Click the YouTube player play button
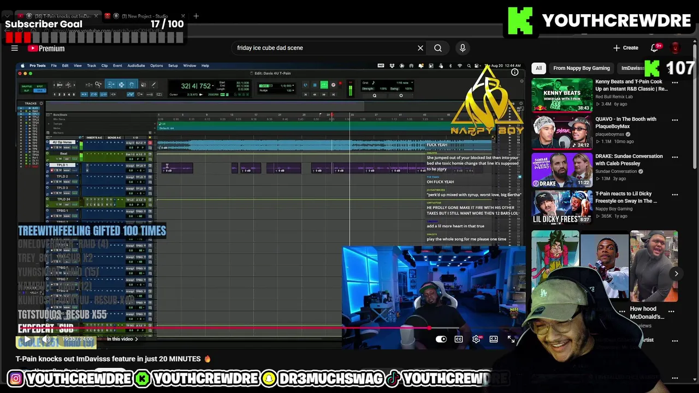Image resolution: width=699 pixels, height=393 pixels. (27, 339)
